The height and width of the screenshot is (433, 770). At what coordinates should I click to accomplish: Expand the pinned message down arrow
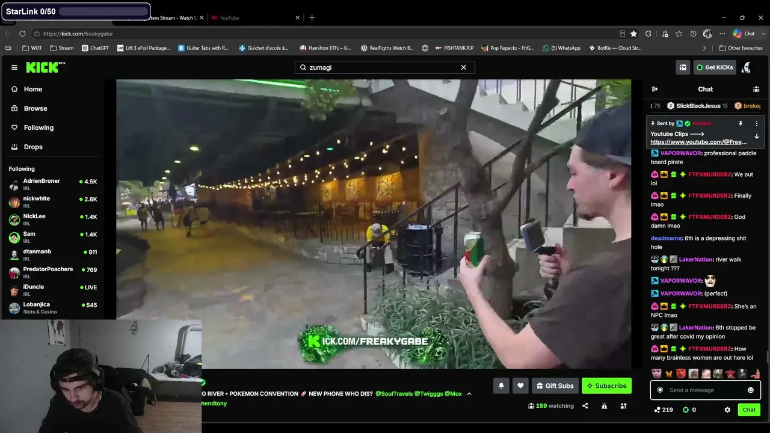click(757, 137)
